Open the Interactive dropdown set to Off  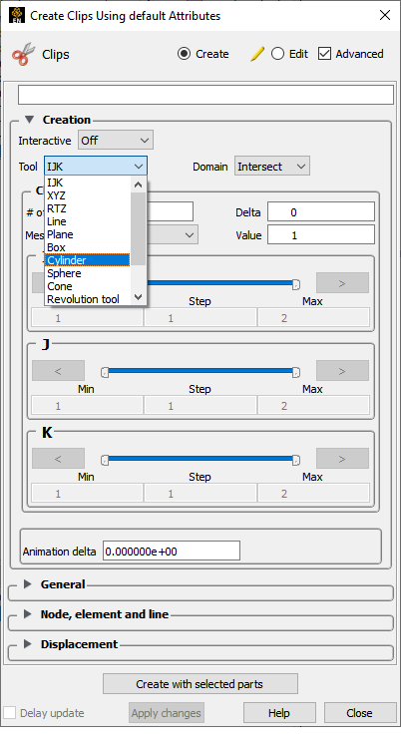(x=116, y=141)
